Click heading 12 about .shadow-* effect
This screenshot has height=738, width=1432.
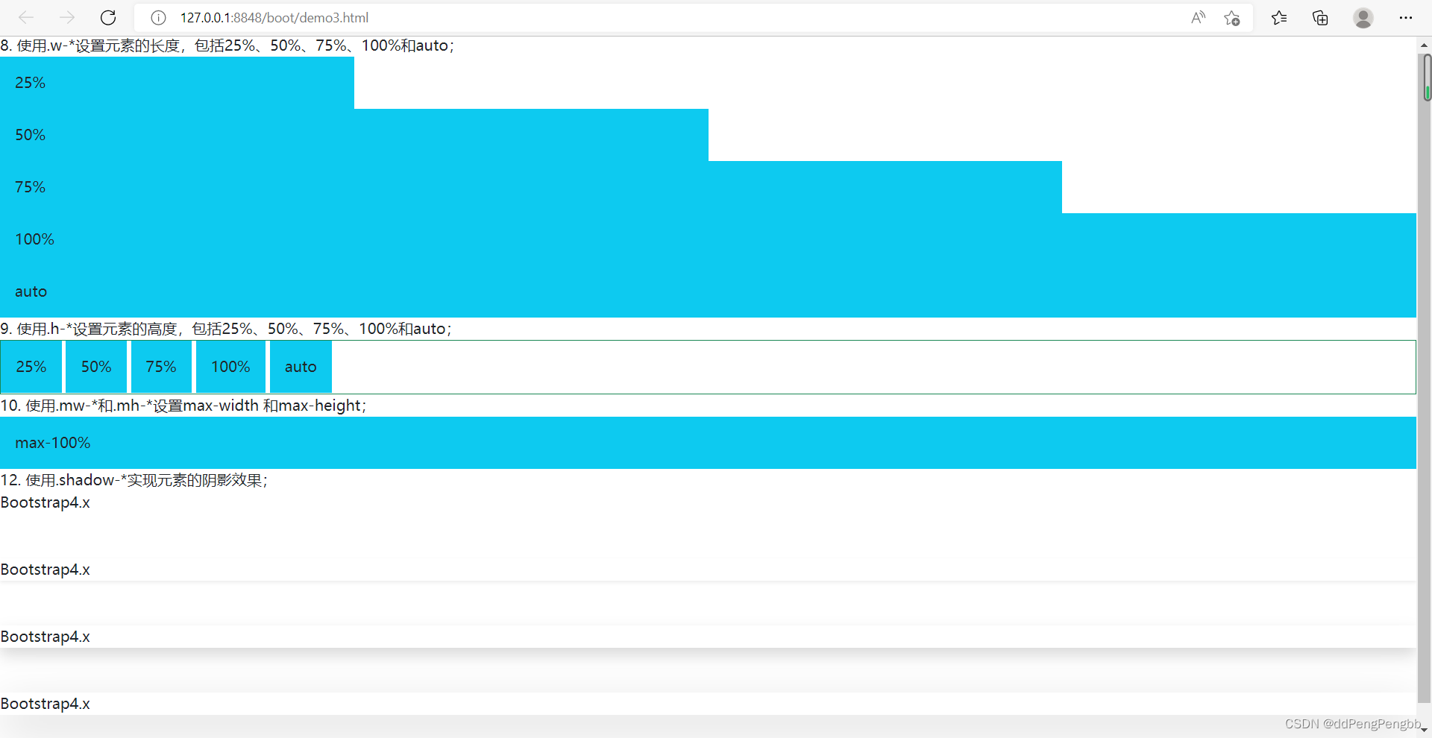pos(134,480)
